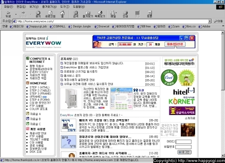The image size is (225, 163).
Task: Click the HOMEPAGE section icon
Action: (27, 83)
